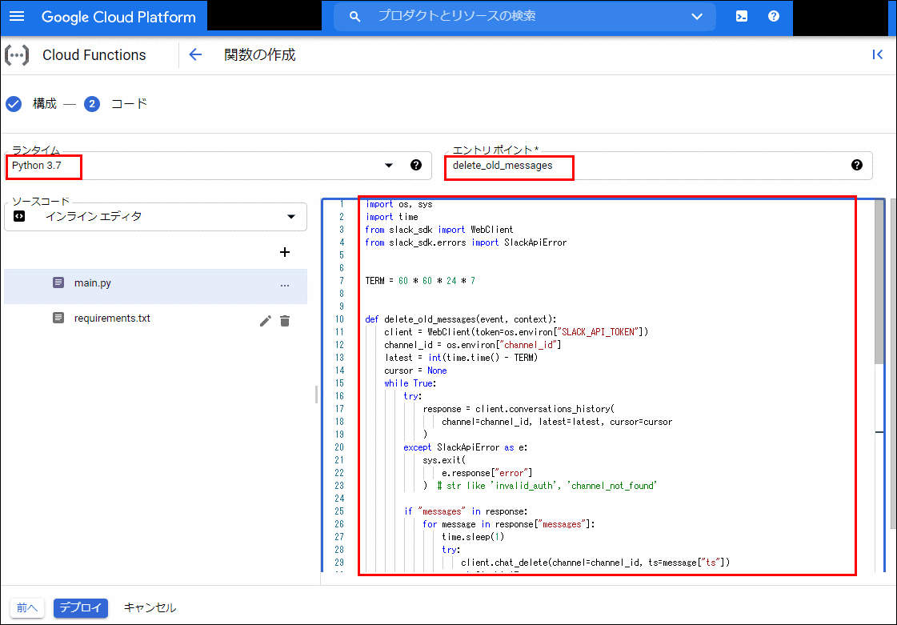897x625 pixels.
Task: Activate Cloud Shell terminal icon
Action: (x=742, y=16)
